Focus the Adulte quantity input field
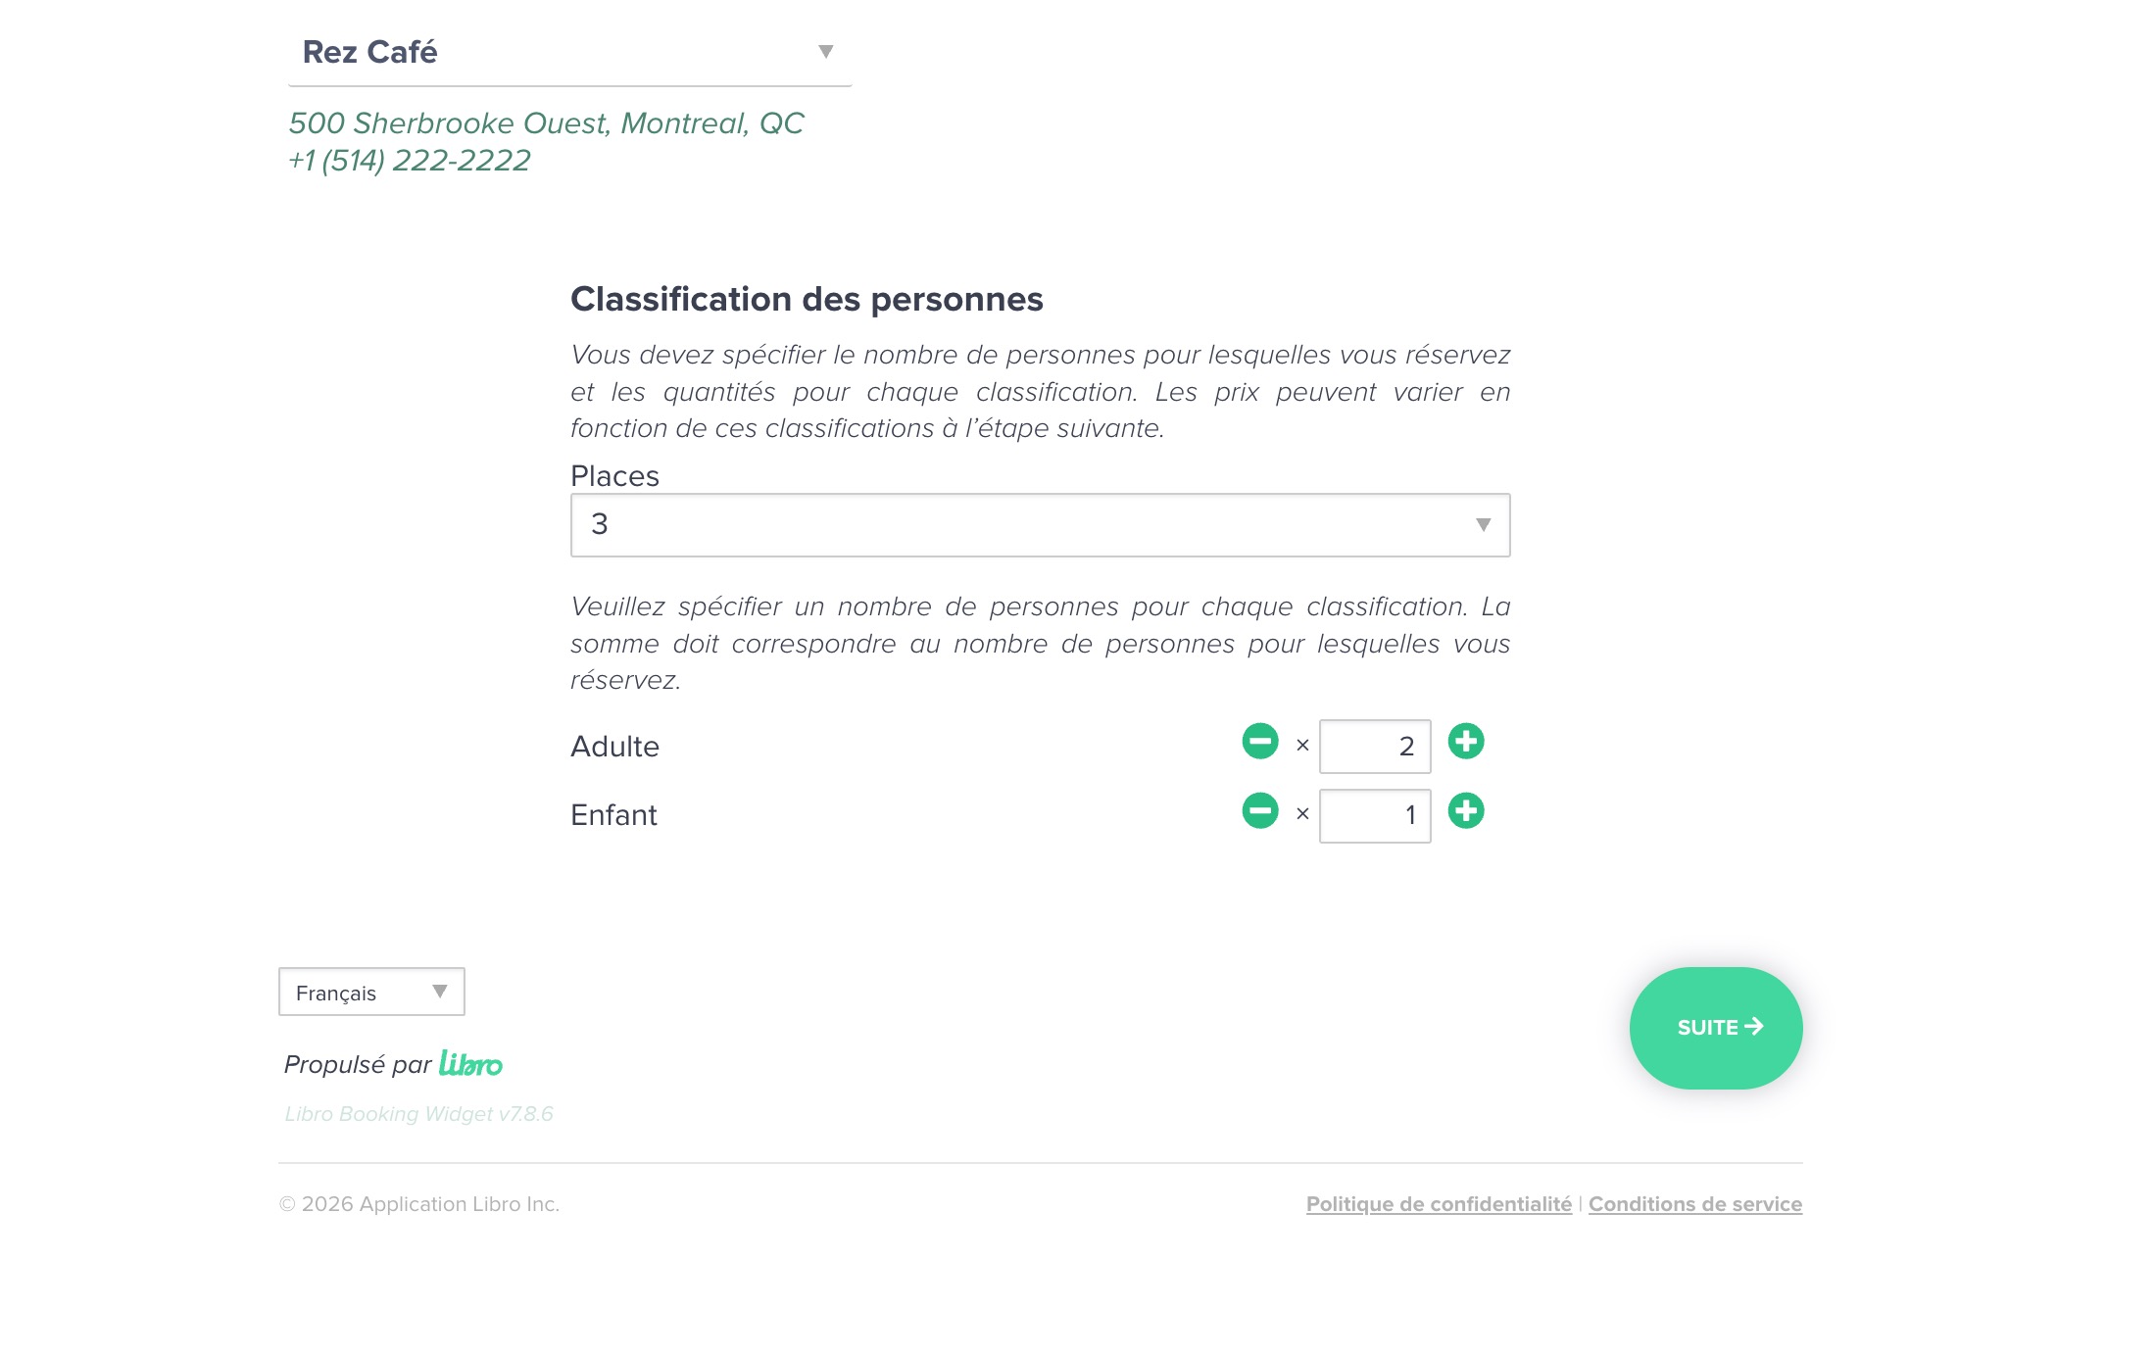Viewport: 2154px width, 1358px height. 1374,747
